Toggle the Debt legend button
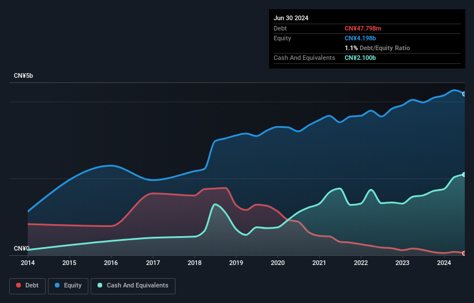Screen dimensions: 474x303 click(x=28, y=286)
